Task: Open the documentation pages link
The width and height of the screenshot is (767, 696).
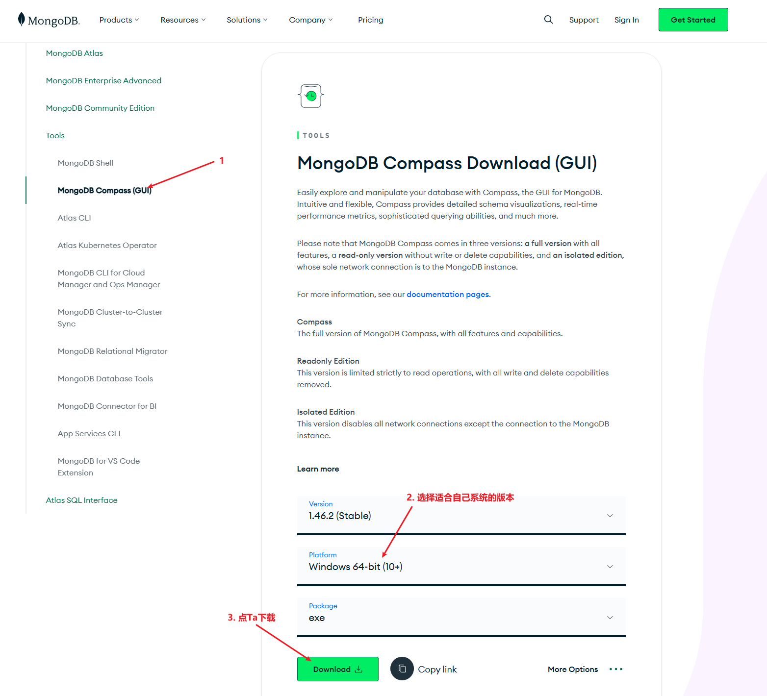Action: 448,294
